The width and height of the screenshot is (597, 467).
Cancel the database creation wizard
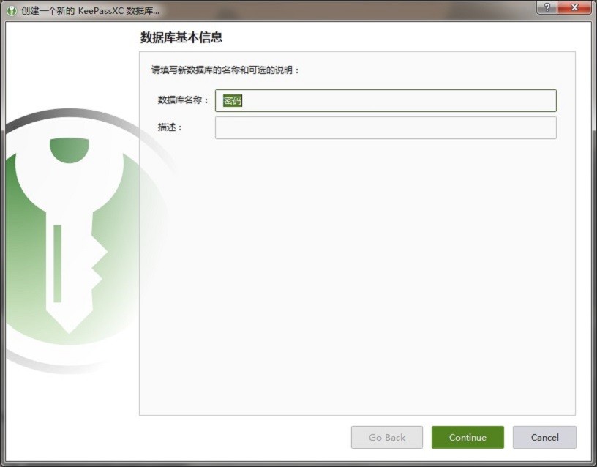coord(544,437)
